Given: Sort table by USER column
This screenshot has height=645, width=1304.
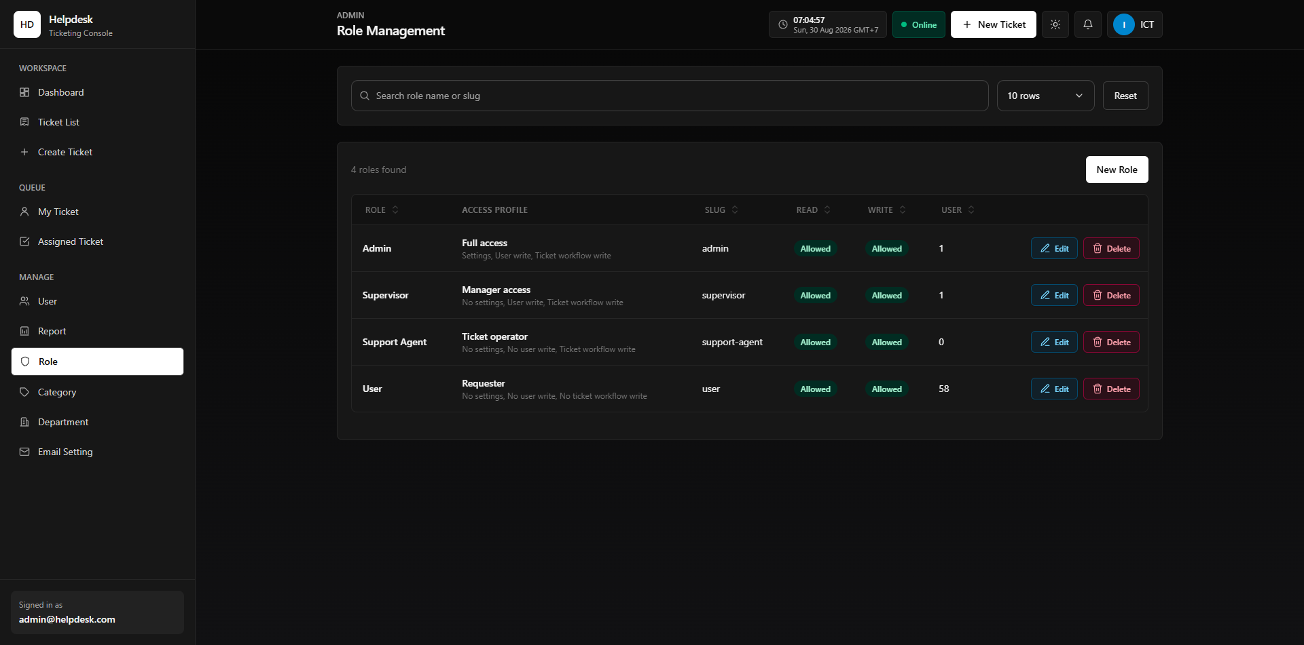Looking at the screenshot, I should (958, 210).
